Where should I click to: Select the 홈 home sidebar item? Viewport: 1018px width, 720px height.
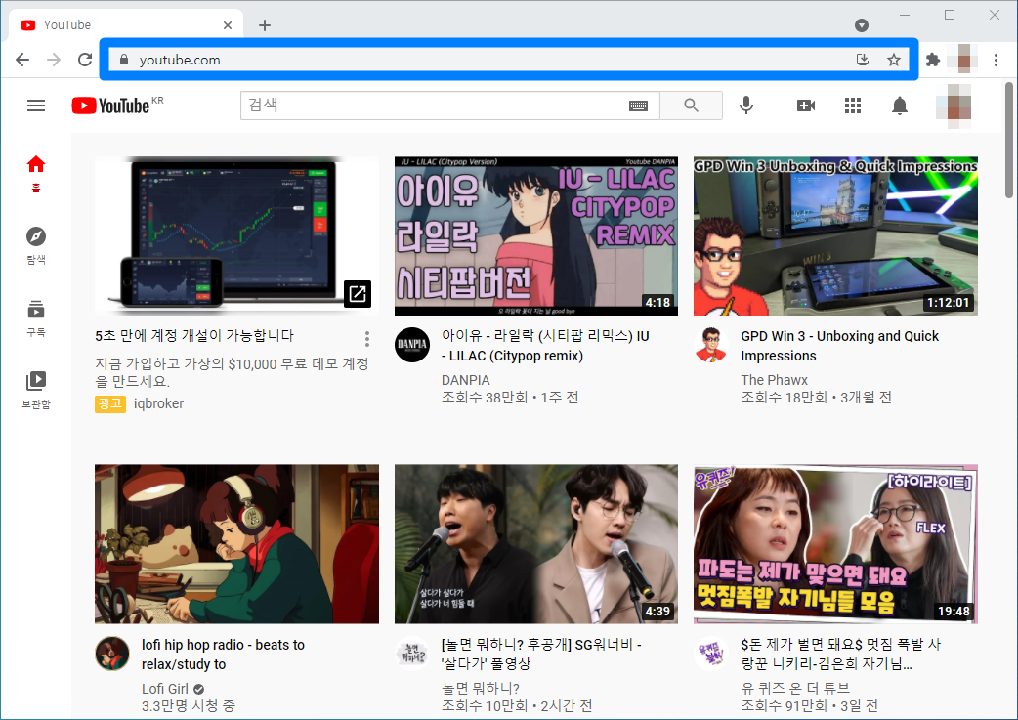coord(36,173)
